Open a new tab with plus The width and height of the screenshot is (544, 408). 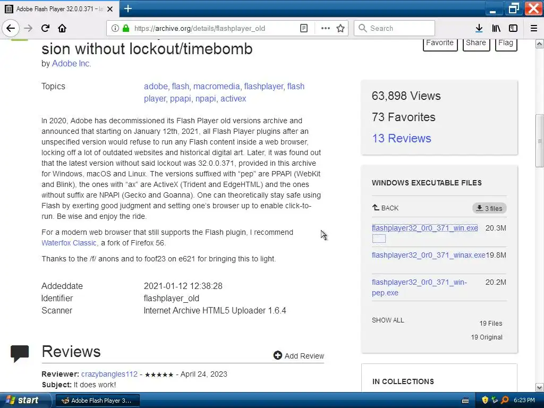coord(127,8)
